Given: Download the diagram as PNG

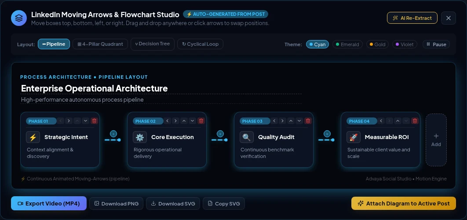Looking at the screenshot, I should (x=117, y=204).
